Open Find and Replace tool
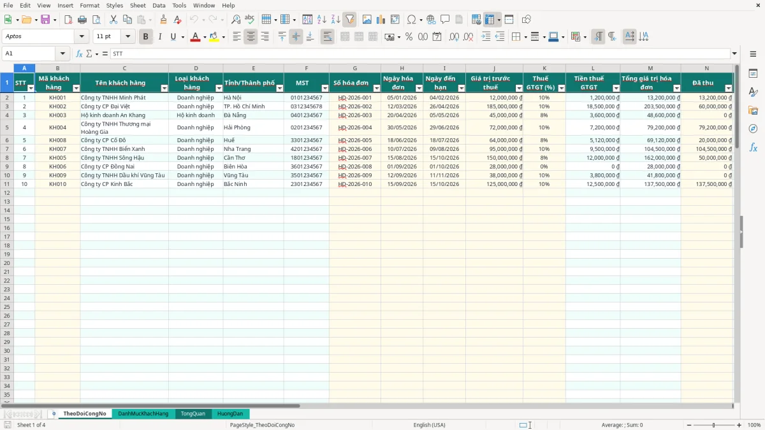The image size is (765, 430). [x=236, y=20]
